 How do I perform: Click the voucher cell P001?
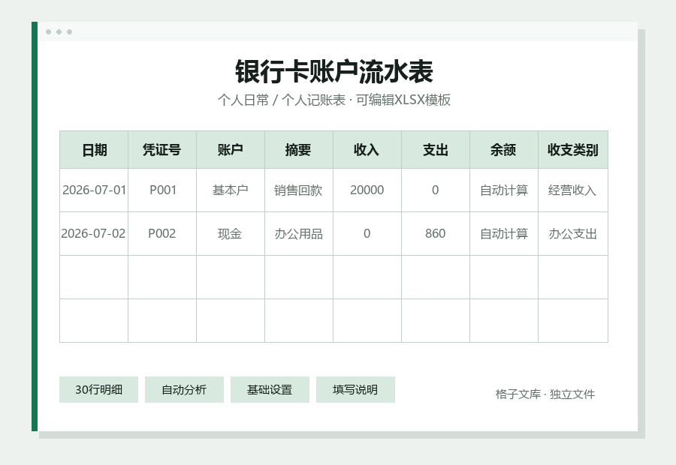[x=162, y=190]
